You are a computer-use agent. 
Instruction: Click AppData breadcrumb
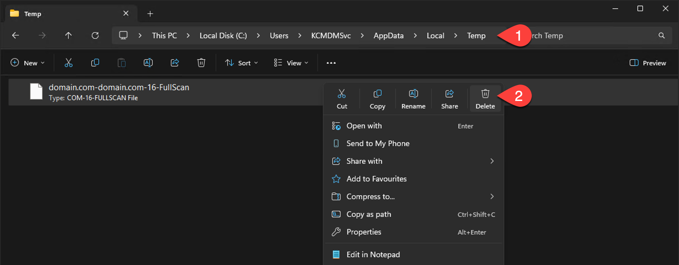point(388,35)
